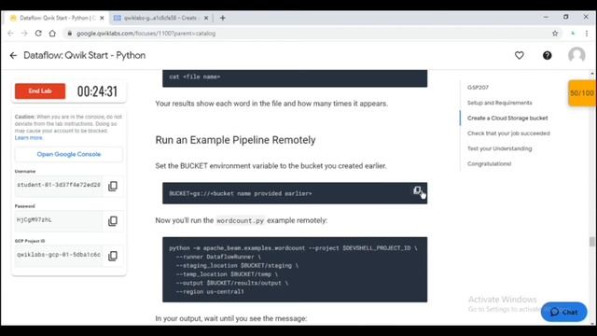Reload the page with the refresh icon
The width and height of the screenshot is (597, 336).
pos(38,34)
